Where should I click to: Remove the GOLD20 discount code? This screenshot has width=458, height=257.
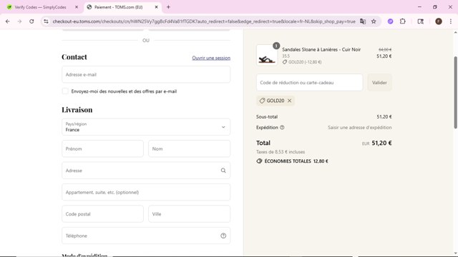289,101
